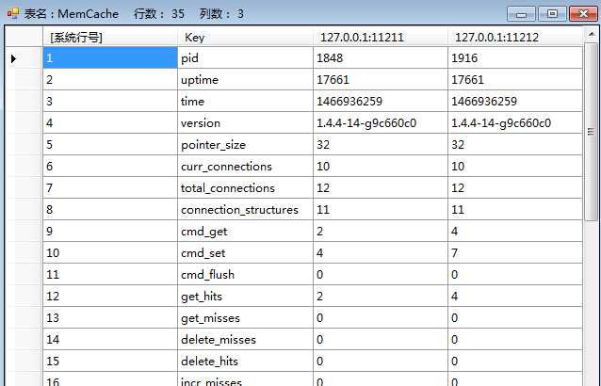Screen dimensions: 601x386
Task: Select the curr_connections key cell
Action: 245,167
